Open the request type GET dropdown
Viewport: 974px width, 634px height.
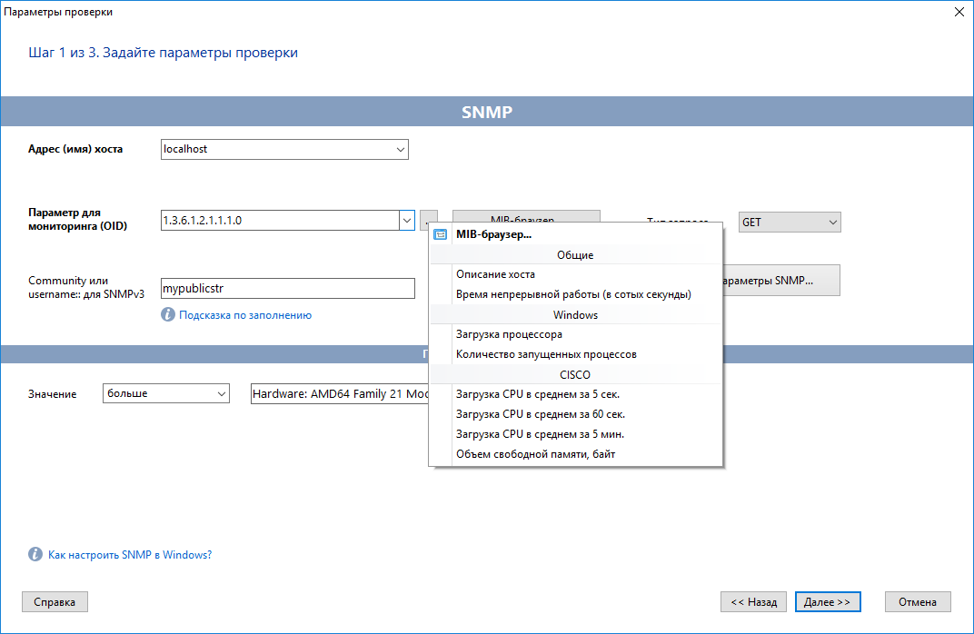(x=831, y=222)
